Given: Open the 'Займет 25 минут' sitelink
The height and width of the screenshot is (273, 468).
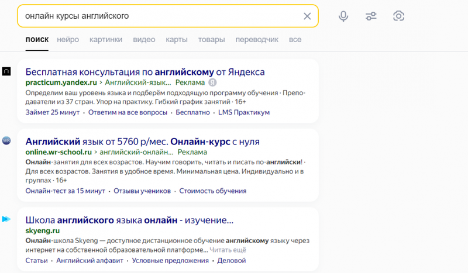Looking at the screenshot, I should pos(53,112).
